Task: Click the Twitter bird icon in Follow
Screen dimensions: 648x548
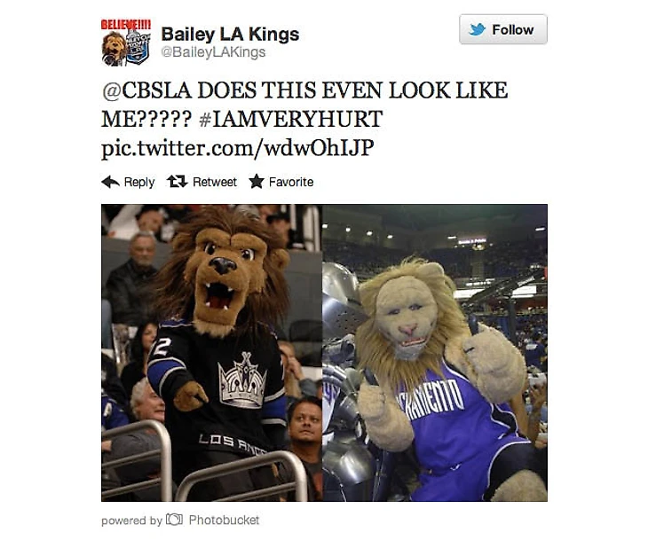Action: [478, 29]
